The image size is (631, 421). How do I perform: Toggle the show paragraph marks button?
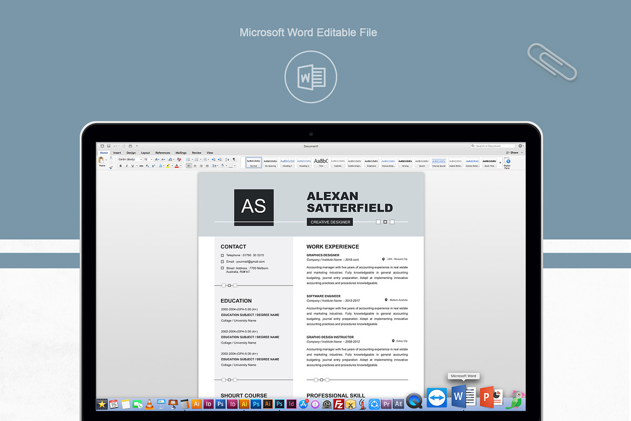pyautogui.click(x=233, y=159)
